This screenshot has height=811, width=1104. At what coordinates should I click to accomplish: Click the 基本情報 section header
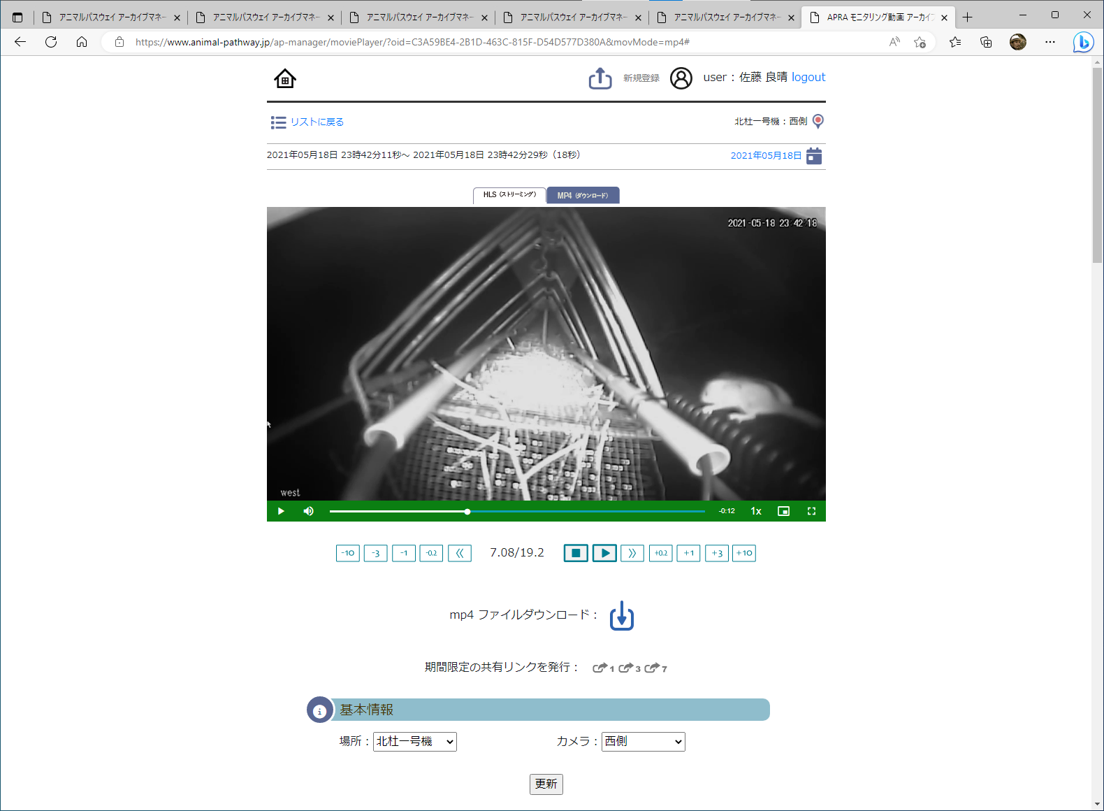(x=538, y=710)
